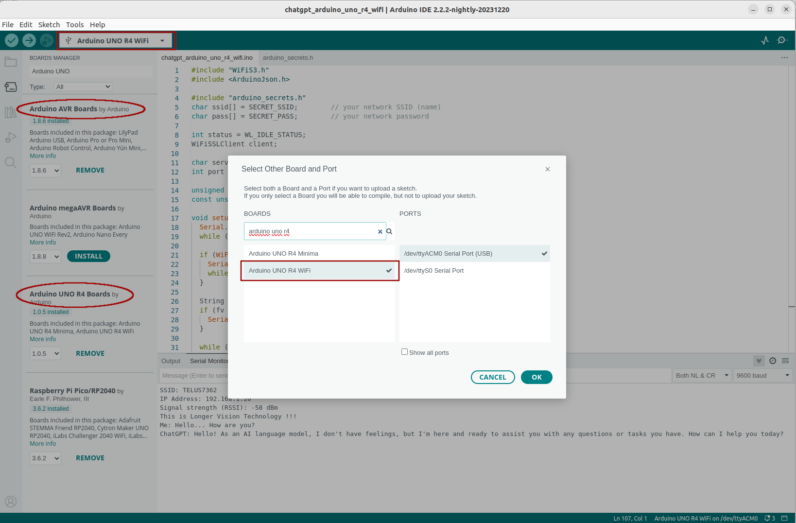
Task: Switch to arduino_secrets.h tab
Action: pyautogui.click(x=288, y=58)
